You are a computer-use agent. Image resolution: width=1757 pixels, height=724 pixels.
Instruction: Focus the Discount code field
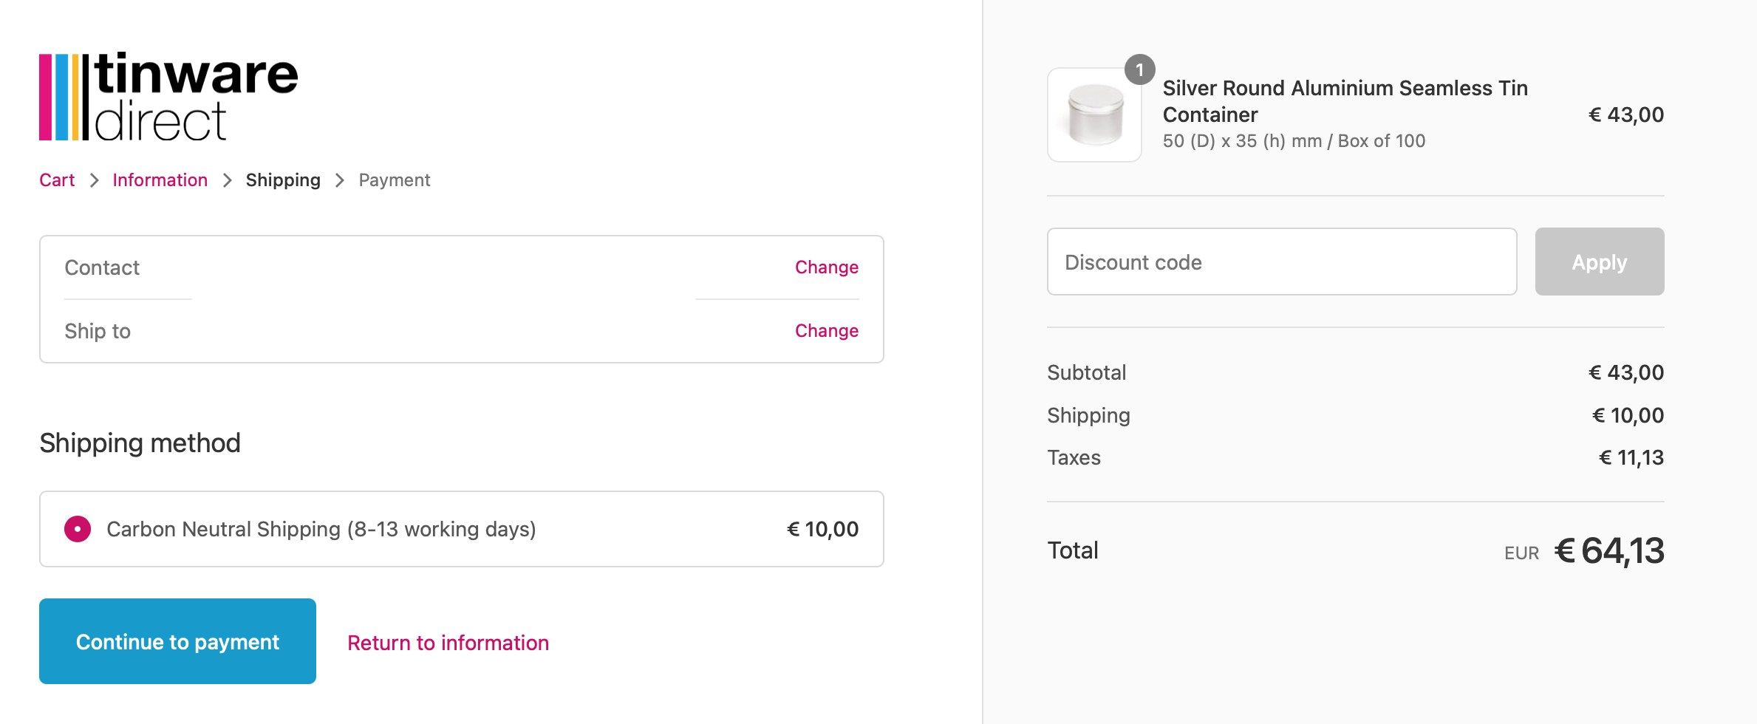click(x=1281, y=262)
